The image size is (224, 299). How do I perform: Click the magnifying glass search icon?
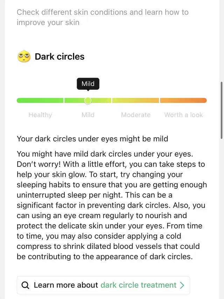click(26, 285)
